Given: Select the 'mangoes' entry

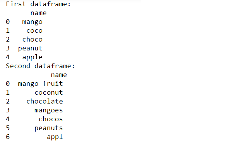Looking at the screenshot, I should [x=49, y=110].
